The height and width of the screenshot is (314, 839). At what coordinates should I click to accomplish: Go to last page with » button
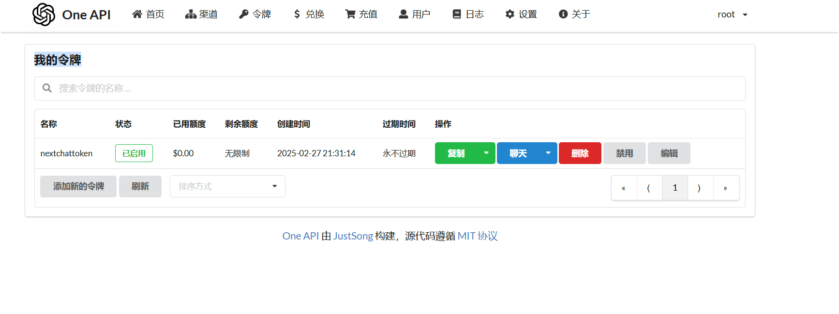point(725,188)
